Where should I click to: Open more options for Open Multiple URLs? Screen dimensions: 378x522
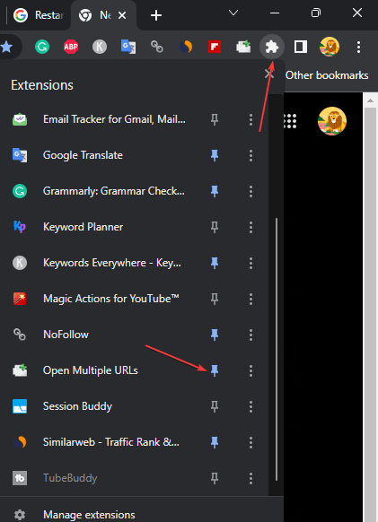pos(251,370)
